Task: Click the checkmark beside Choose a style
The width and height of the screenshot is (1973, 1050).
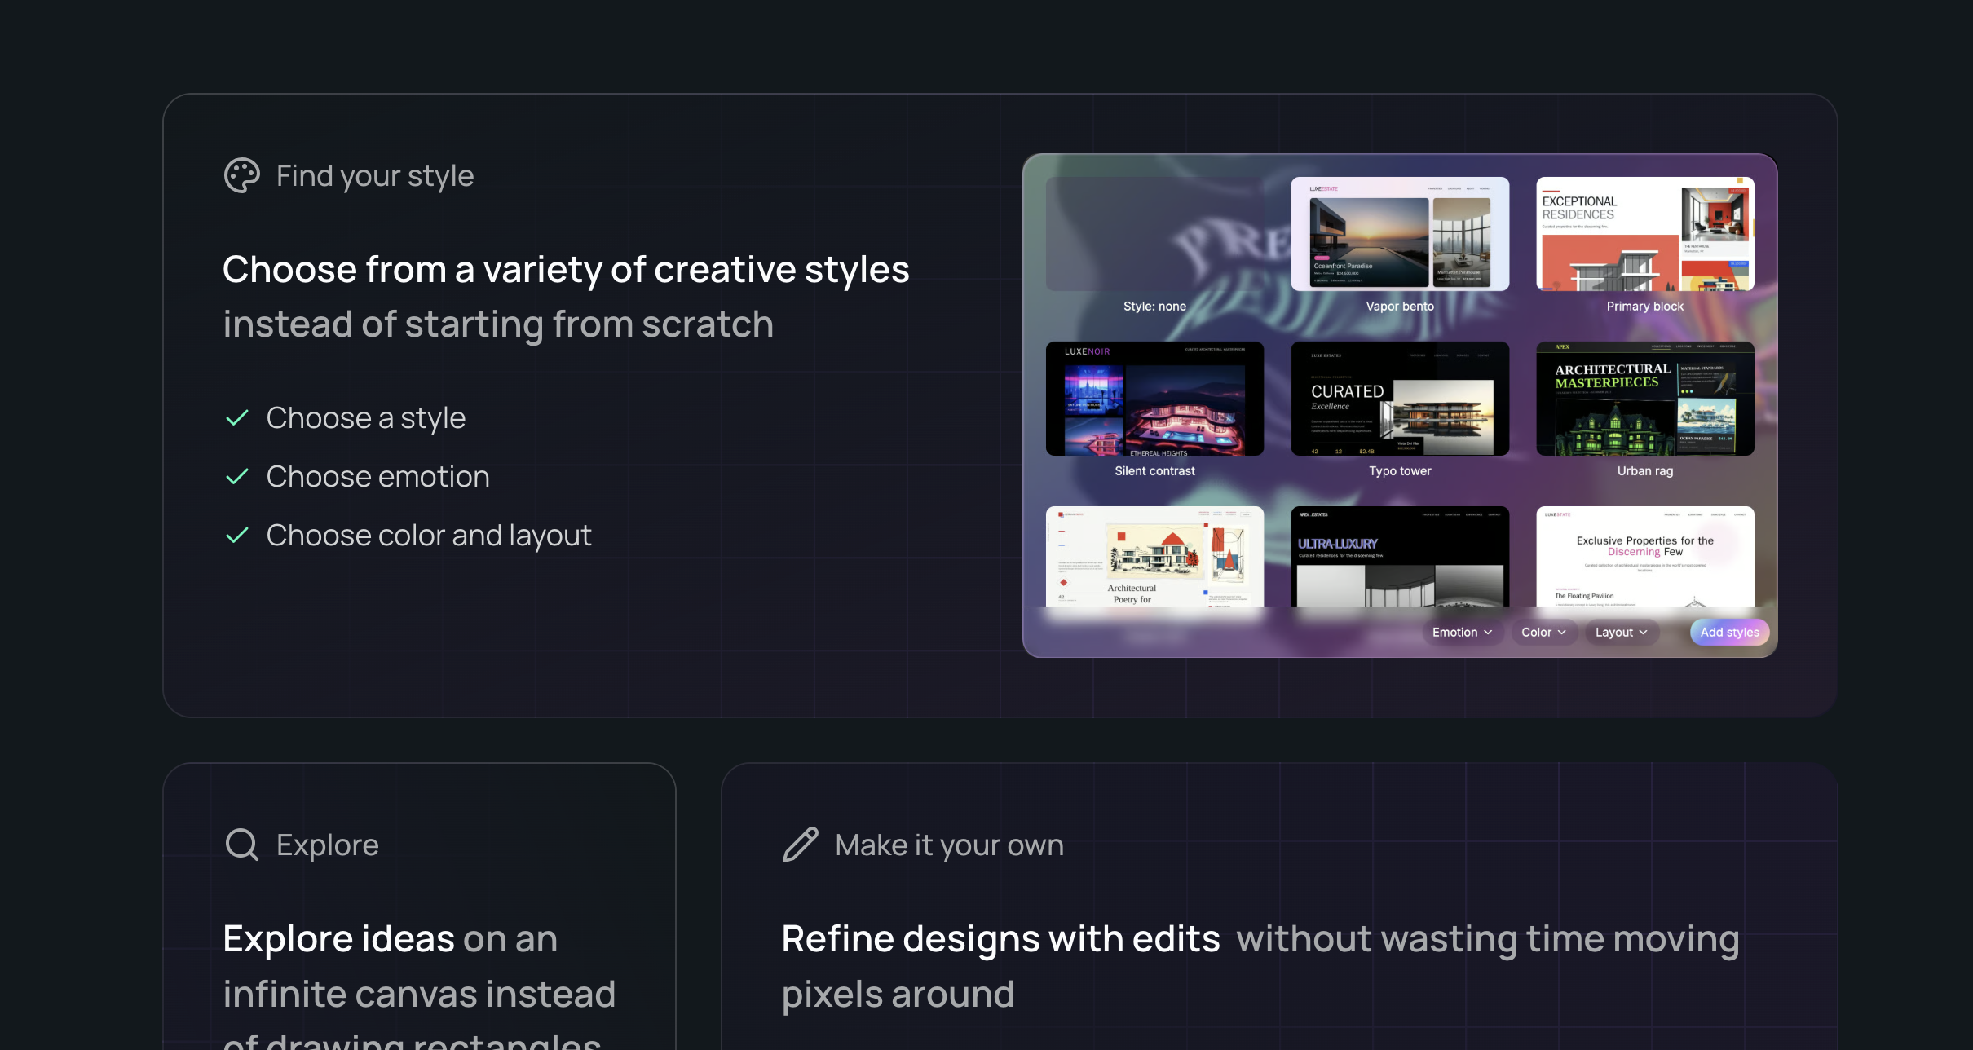Action: pyautogui.click(x=236, y=418)
